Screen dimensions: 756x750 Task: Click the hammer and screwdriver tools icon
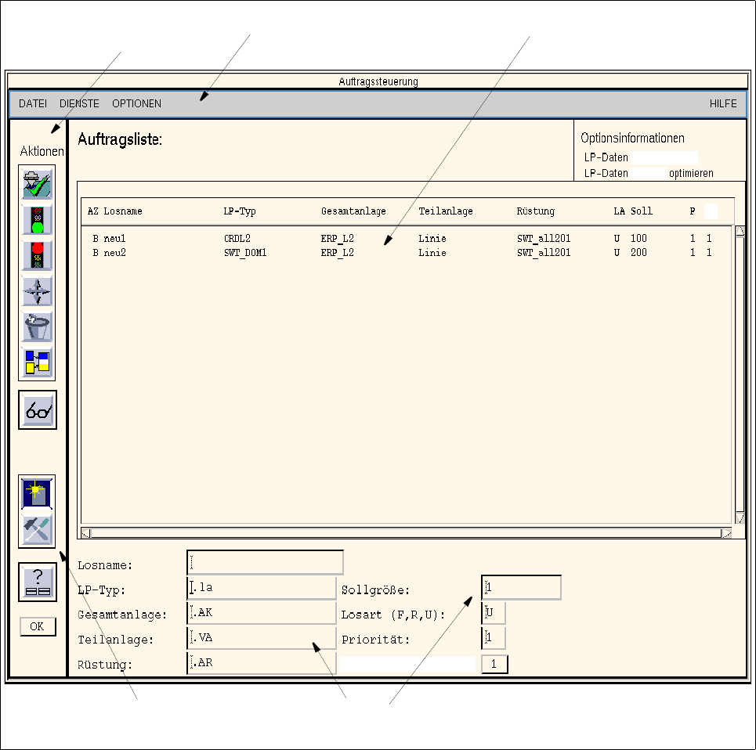[37, 529]
